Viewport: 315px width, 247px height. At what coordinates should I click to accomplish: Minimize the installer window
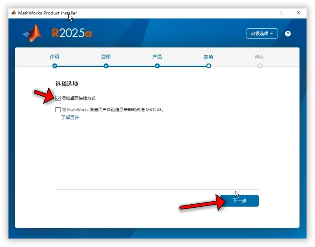coord(266,13)
